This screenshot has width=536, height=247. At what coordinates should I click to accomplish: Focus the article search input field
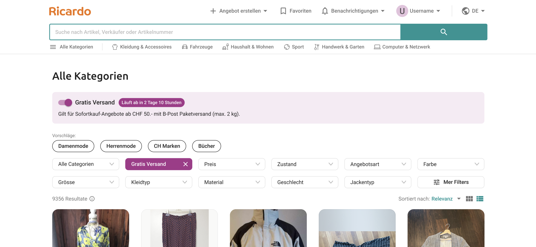tap(225, 32)
